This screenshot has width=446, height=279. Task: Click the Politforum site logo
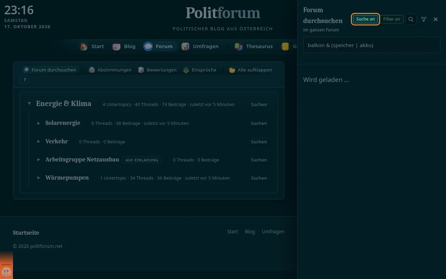pyautogui.click(x=223, y=13)
